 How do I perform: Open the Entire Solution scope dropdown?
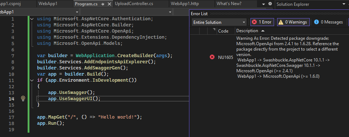pyautogui.click(x=219, y=22)
